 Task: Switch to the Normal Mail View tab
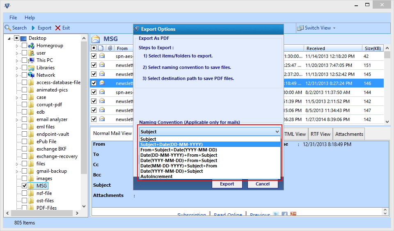click(x=112, y=133)
